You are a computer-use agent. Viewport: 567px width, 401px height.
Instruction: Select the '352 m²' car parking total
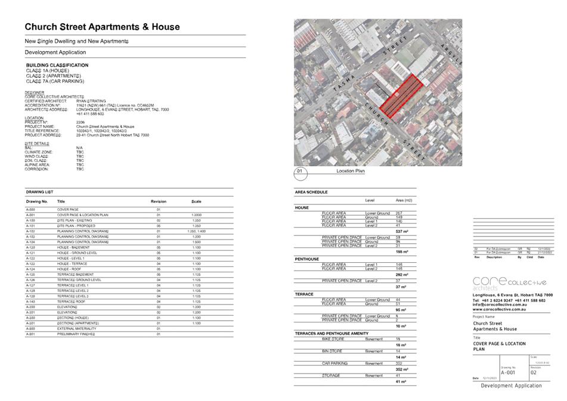coord(402,369)
